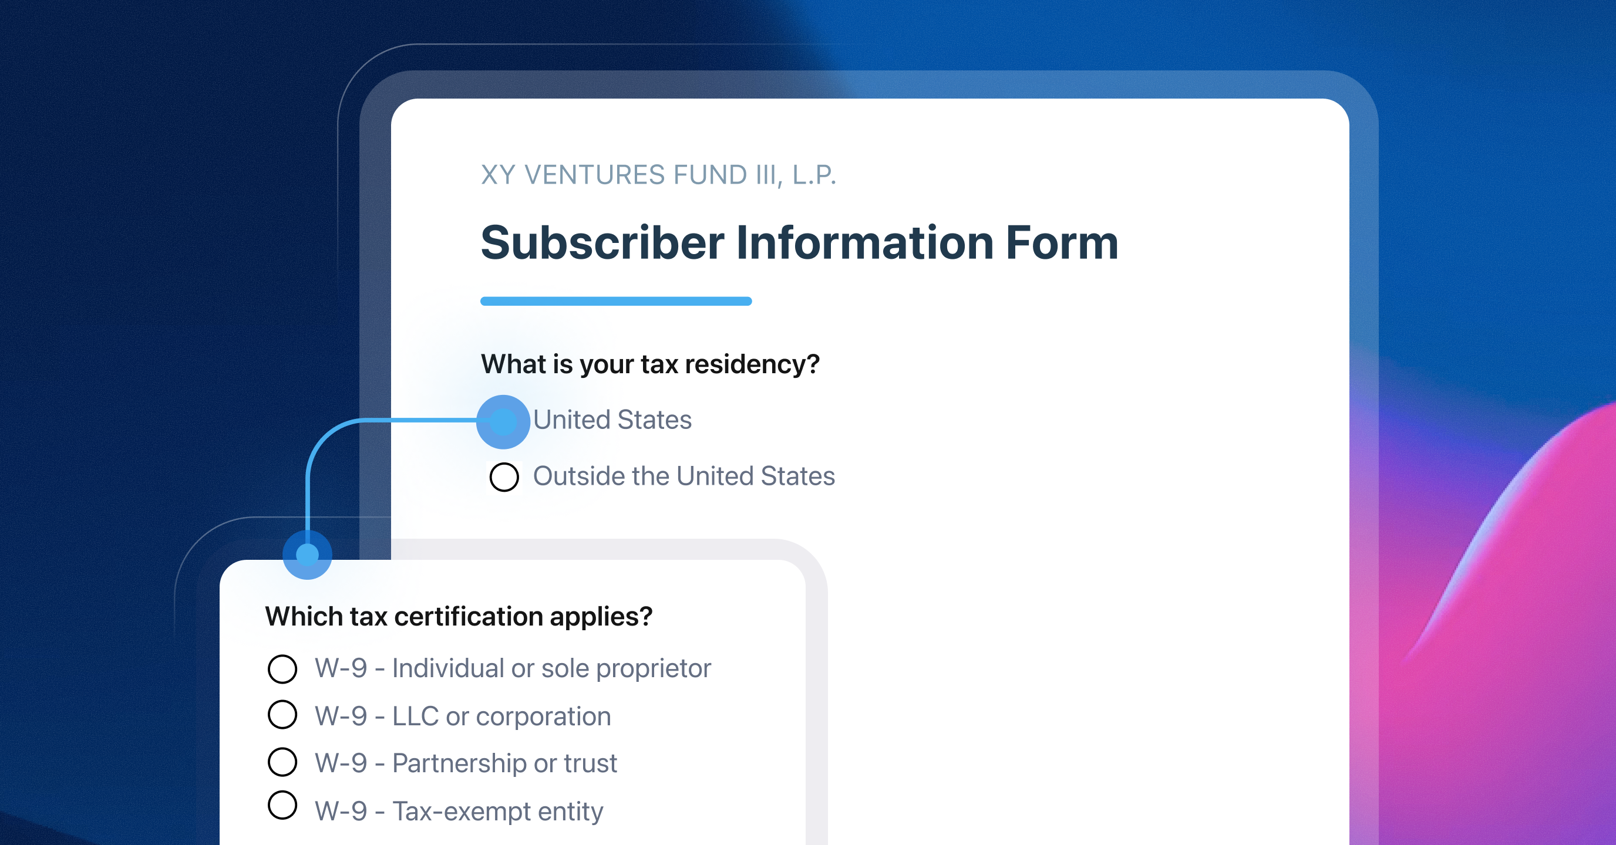The image size is (1616, 845).
Task: Click the 'W-9 - Partnership or trust' label
Action: [466, 763]
